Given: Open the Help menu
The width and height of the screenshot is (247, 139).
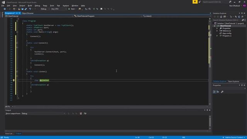Looking at the screenshot, I should click(83, 6).
